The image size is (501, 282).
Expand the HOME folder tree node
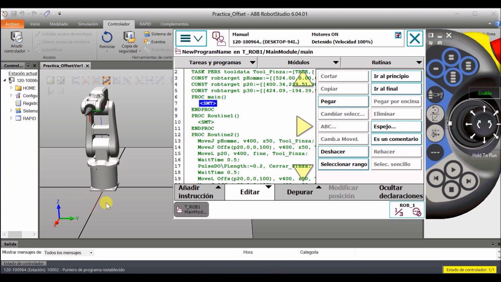pyautogui.click(x=12, y=88)
